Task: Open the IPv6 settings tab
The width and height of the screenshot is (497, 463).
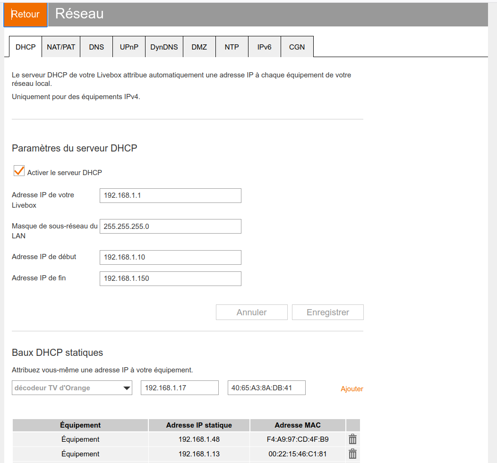Action: [x=264, y=47]
